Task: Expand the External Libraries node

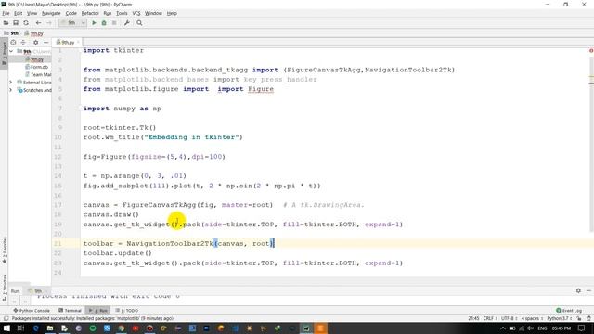Action: click(11, 83)
